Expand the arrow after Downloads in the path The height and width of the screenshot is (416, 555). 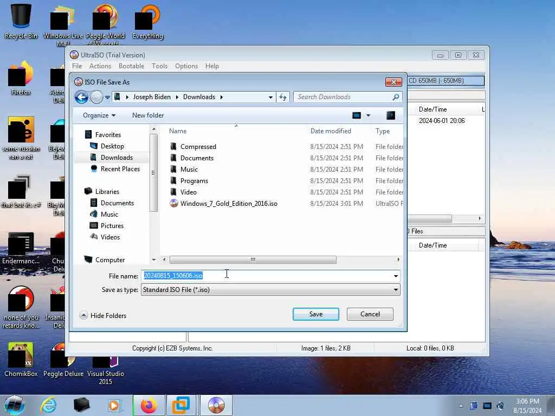[x=222, y=97]
